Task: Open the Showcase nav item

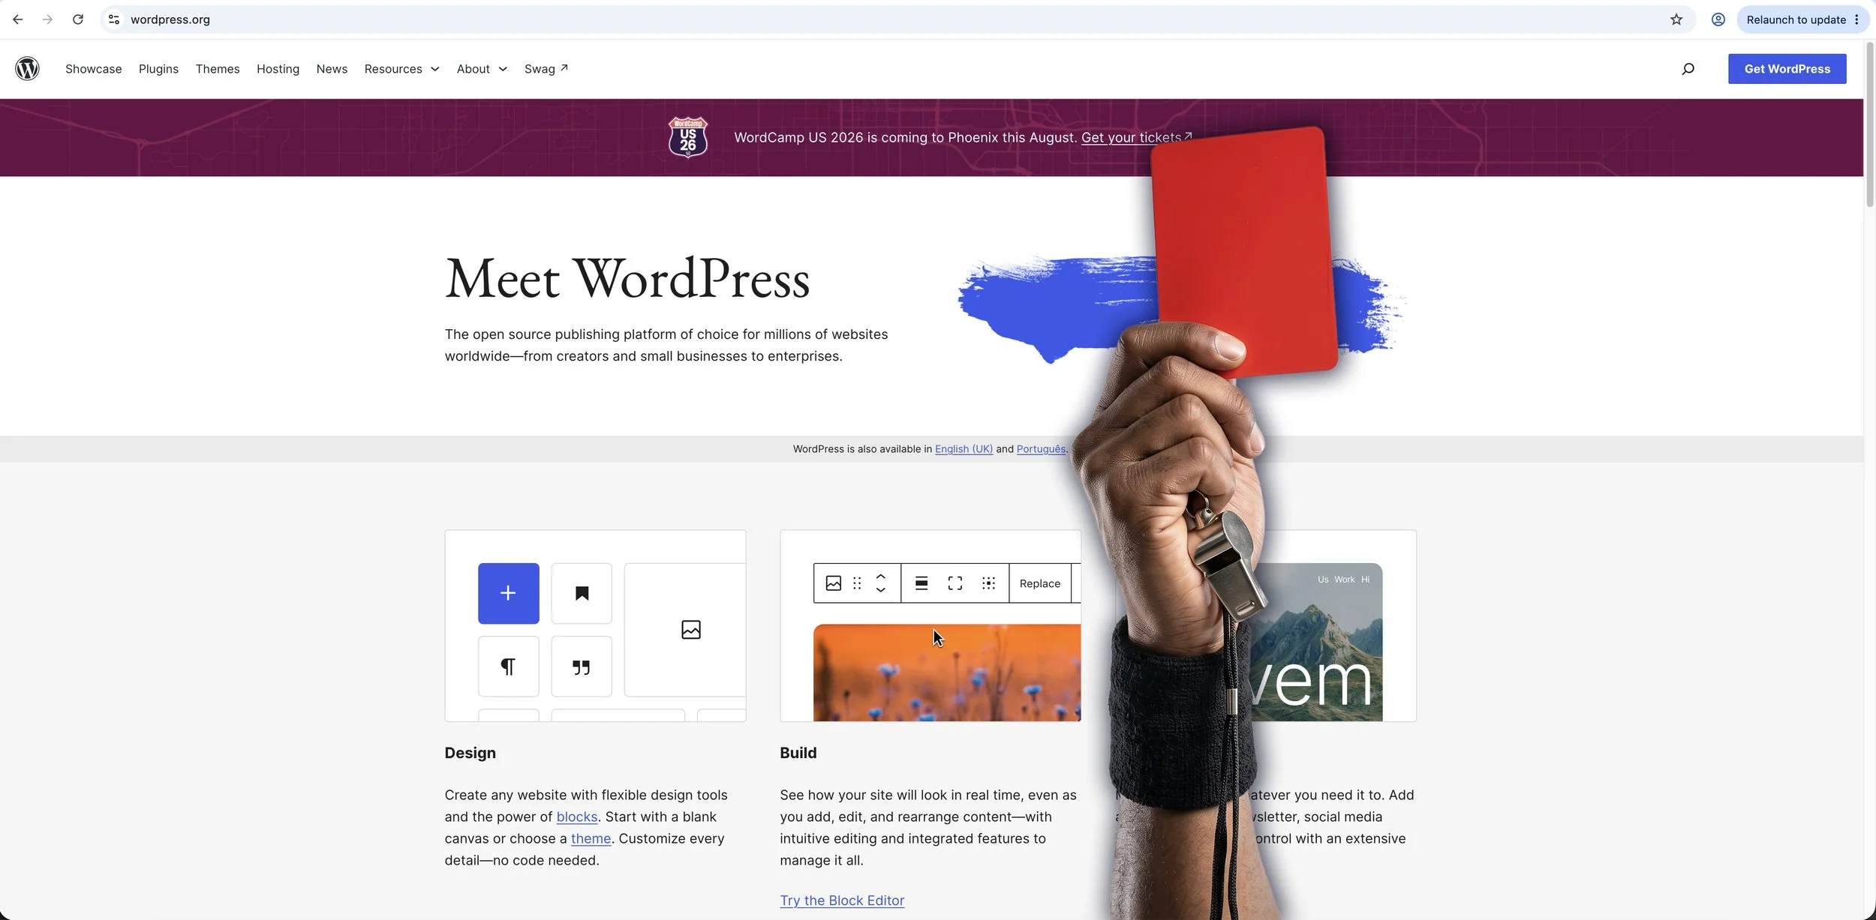Action: click(93, 69)
